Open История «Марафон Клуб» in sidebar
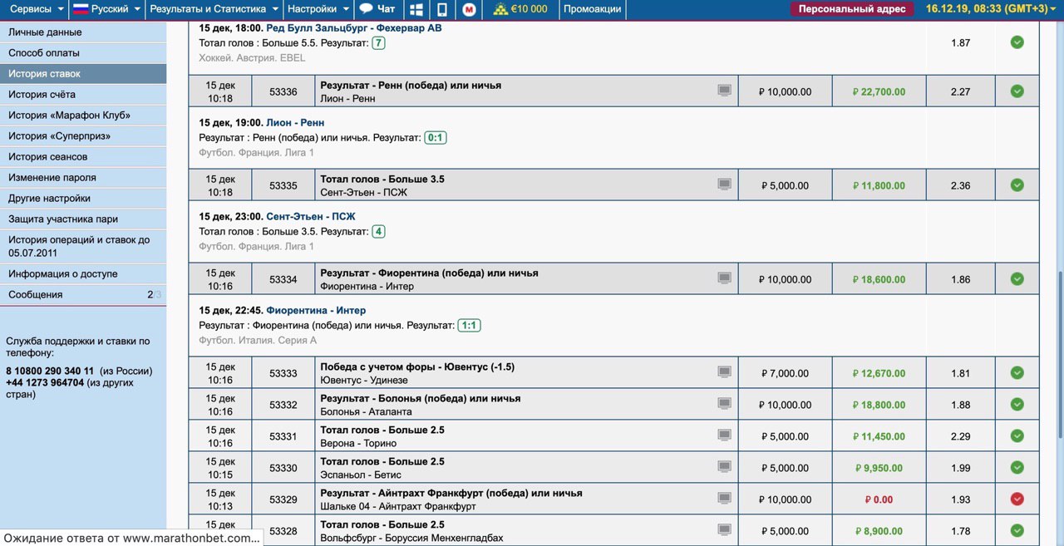The width and height of the screenshot is (1064, 546). (83, 116)
